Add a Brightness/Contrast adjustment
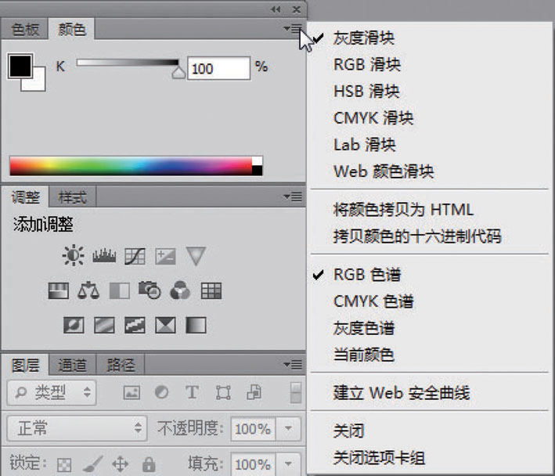555x476 pixels. pyautogui.click(x=73, y=255)
